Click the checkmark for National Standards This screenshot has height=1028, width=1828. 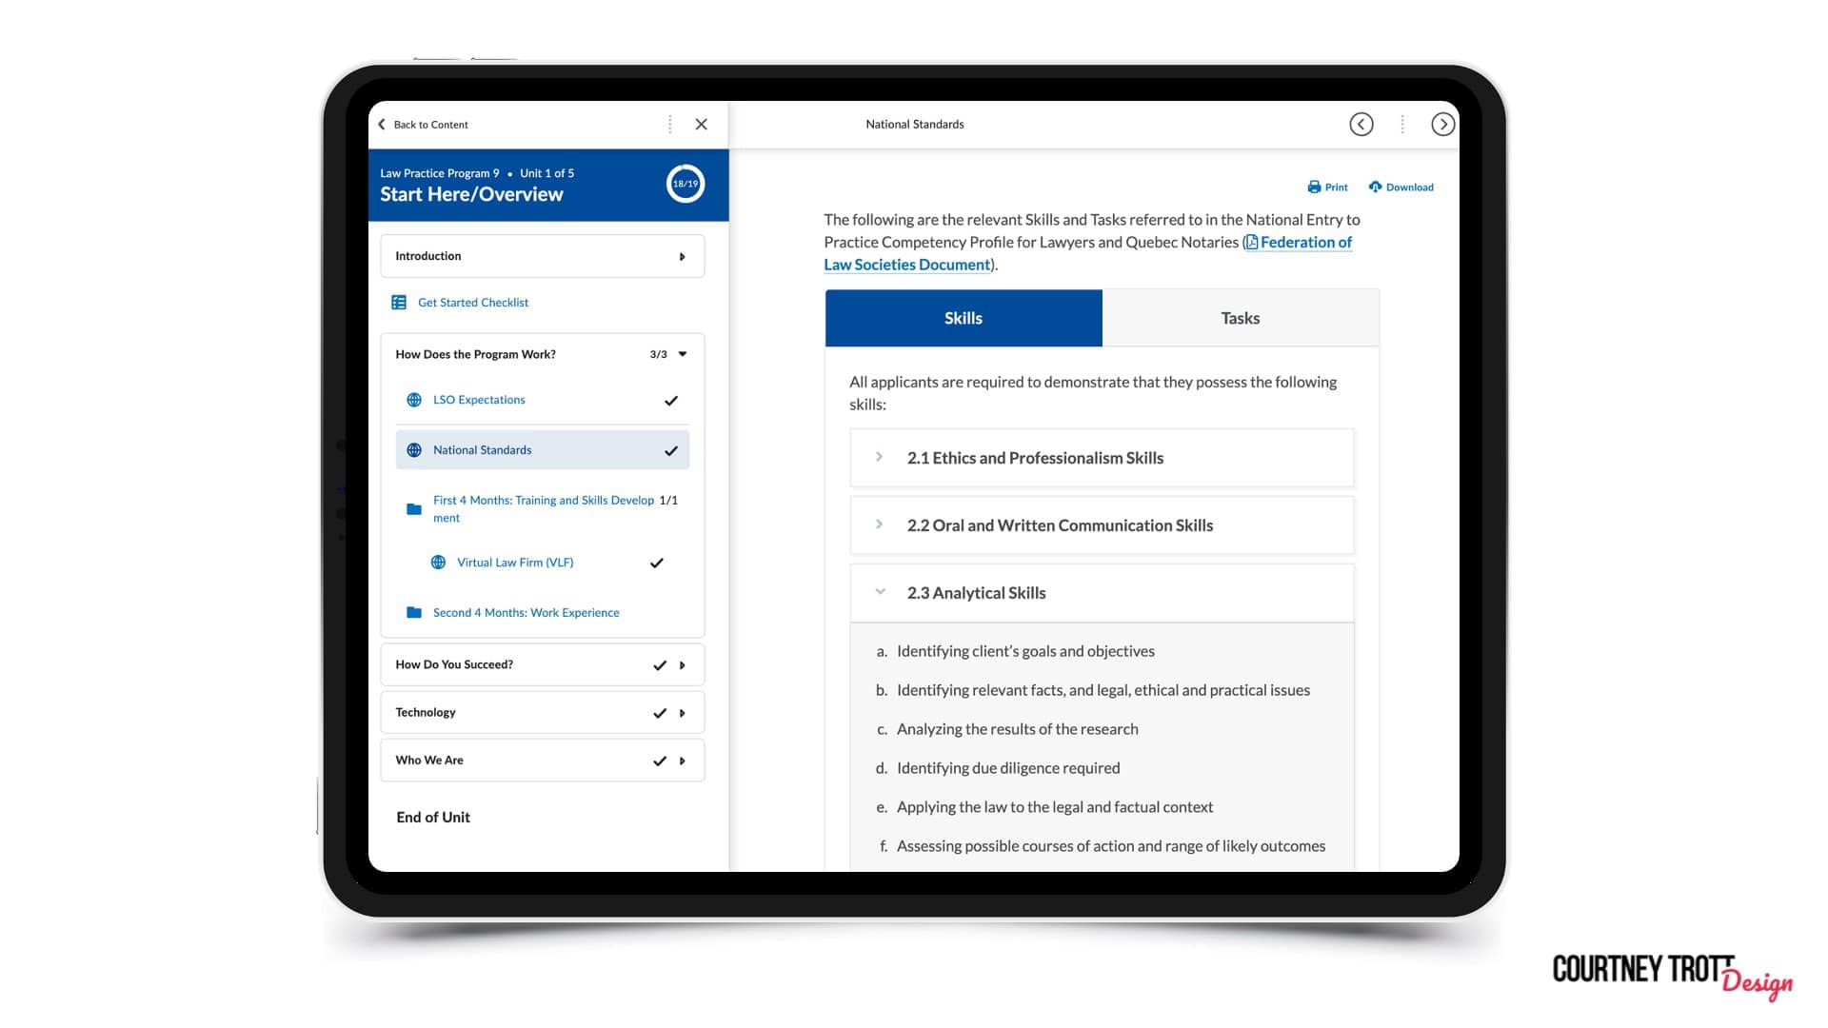point(671,451)
